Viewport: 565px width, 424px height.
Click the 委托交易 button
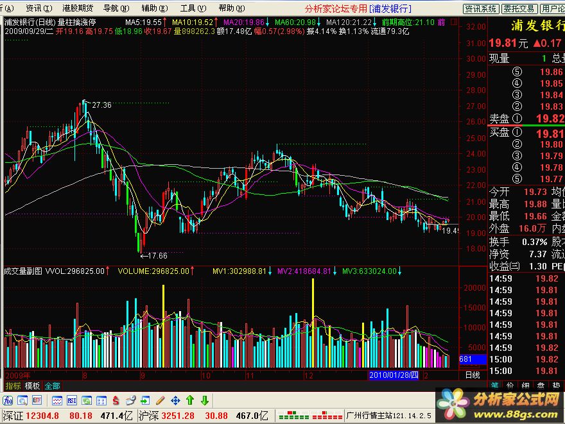519,8
